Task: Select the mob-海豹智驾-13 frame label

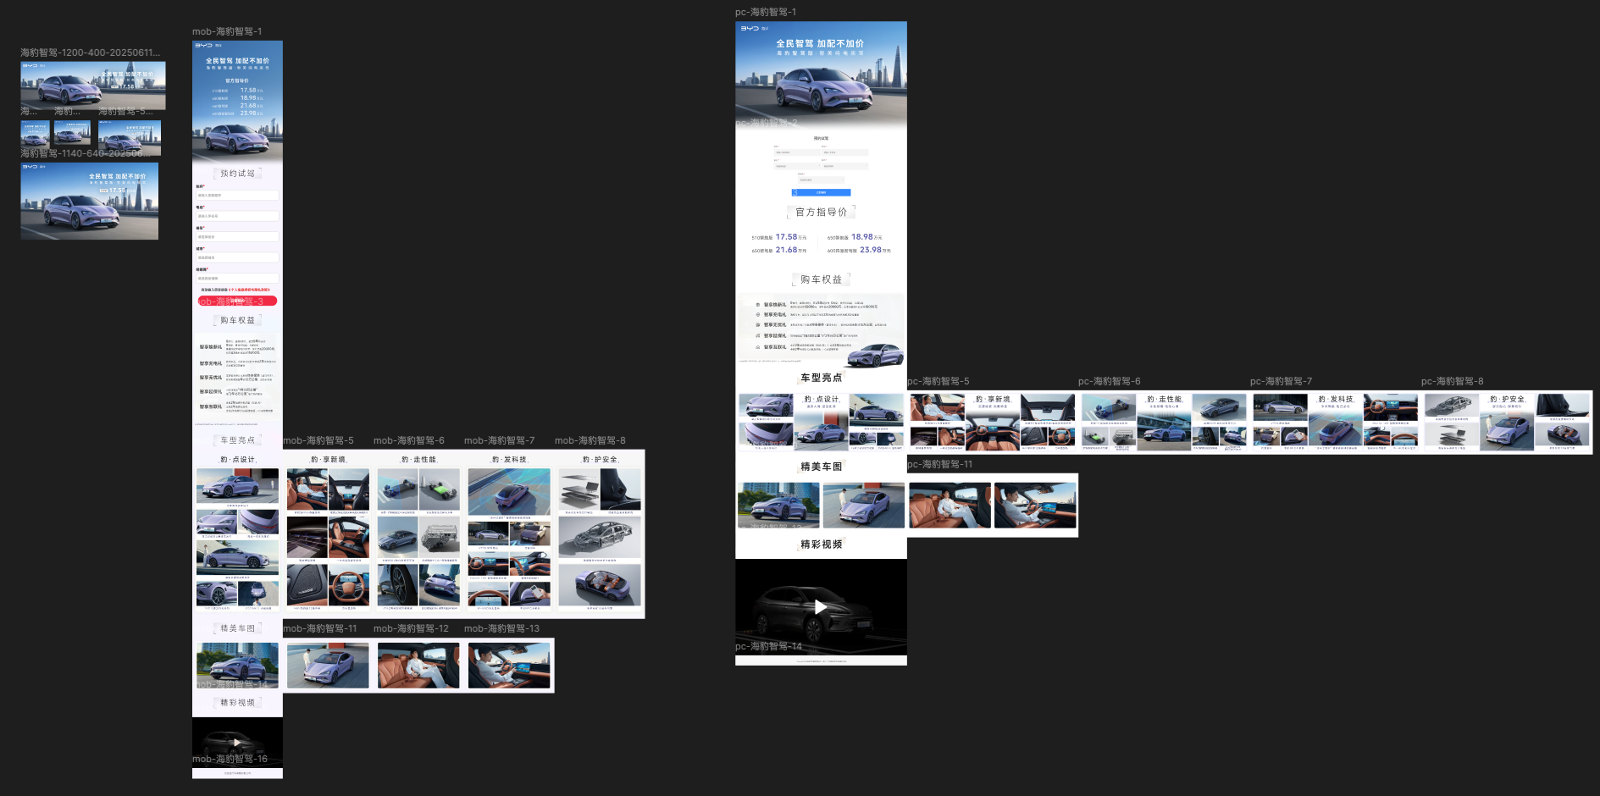Action: pyautogui.click(x=502, y=628)
